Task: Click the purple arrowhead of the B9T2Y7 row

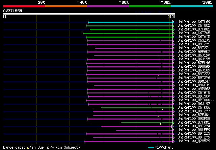Action: click(173, 112)
